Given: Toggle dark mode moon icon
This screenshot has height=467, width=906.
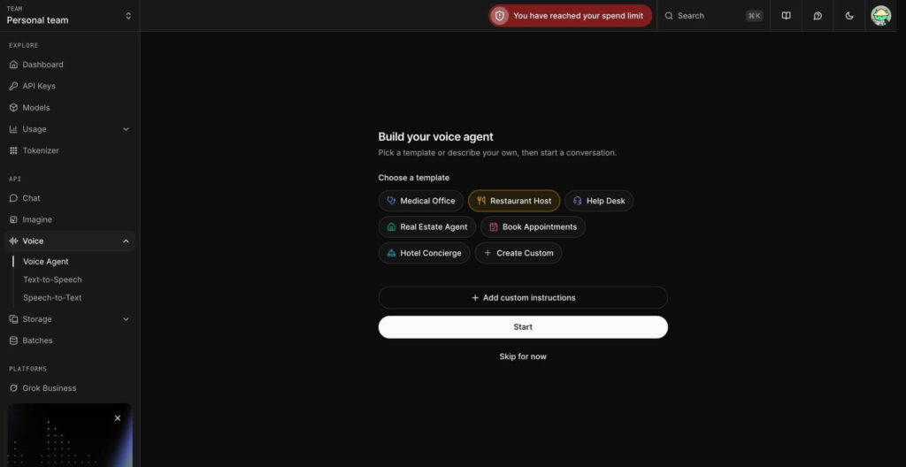Looking at the screenshot, I should click(849, 16).
